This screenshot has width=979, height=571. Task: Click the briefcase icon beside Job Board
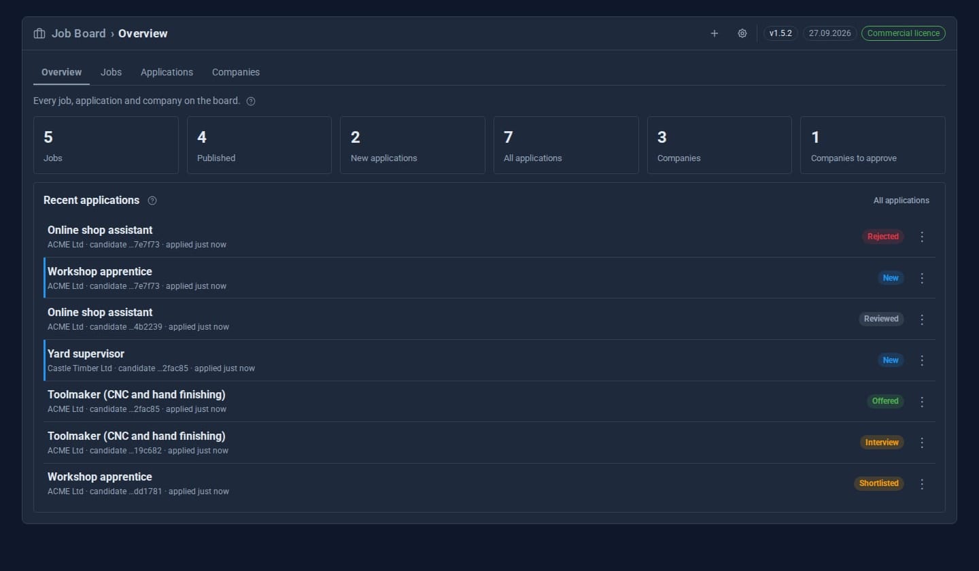(x=39, y=33)
